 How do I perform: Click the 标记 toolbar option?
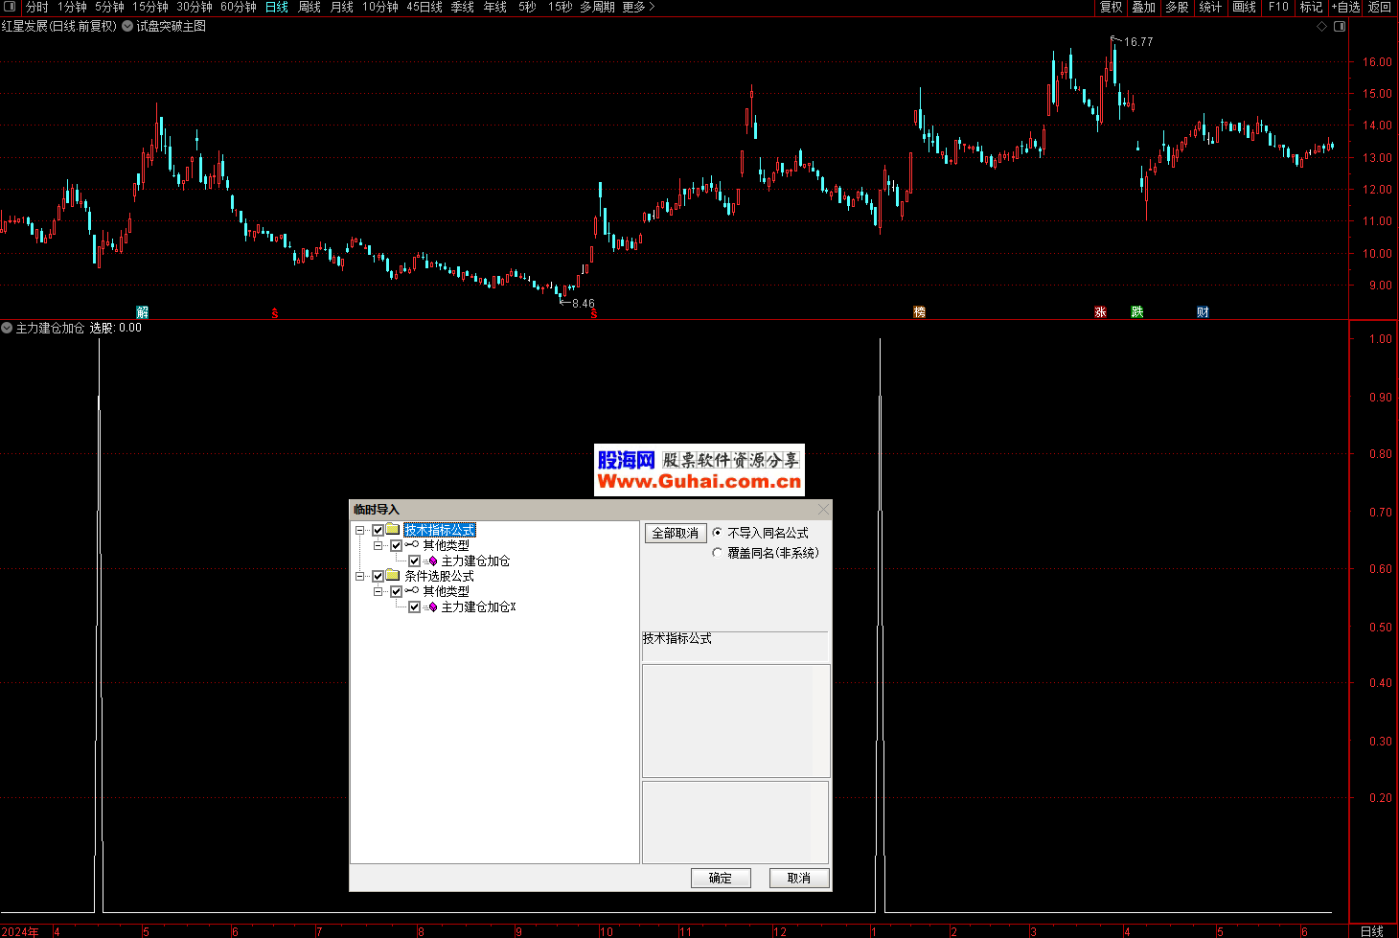click(1311, 7)
